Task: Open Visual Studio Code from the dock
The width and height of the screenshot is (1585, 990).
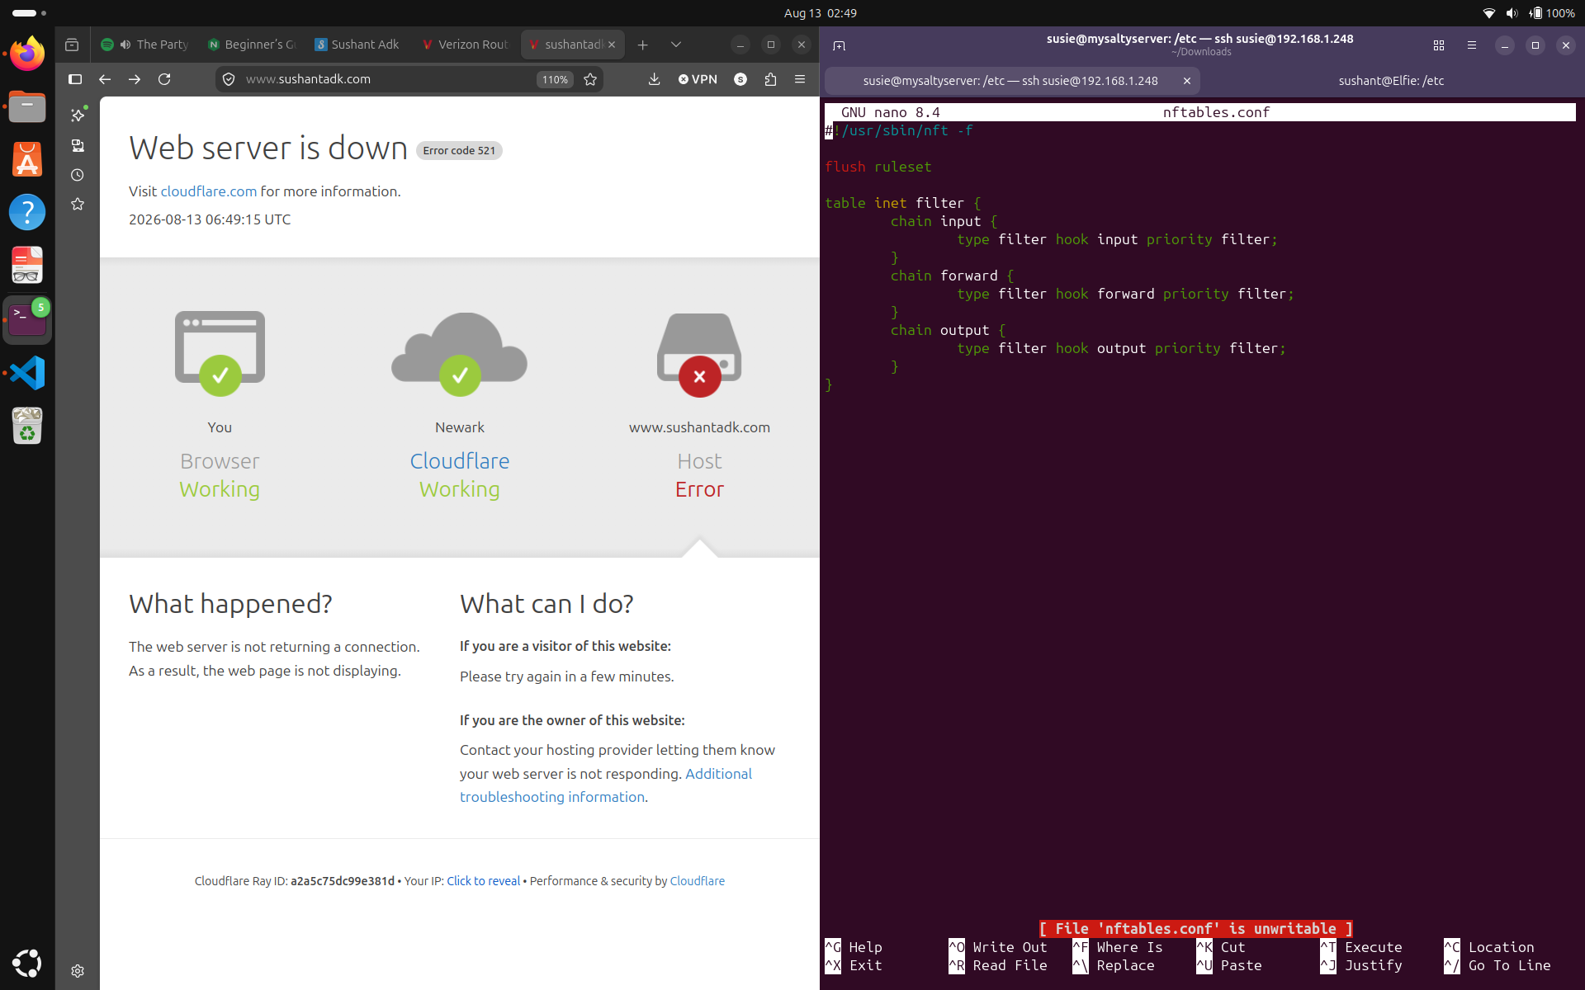Action: (x=27, y=373)
